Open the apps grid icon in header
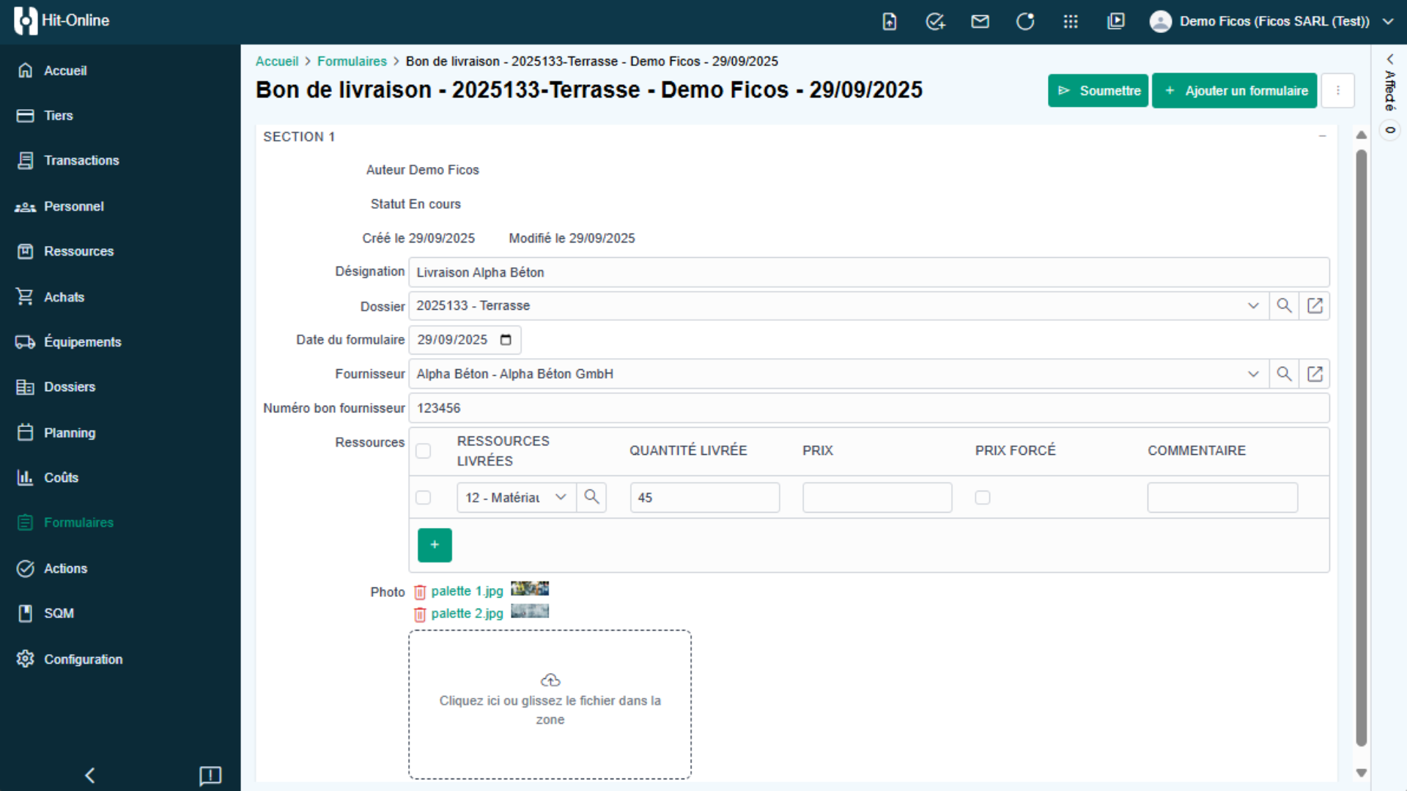Image resolution: width=1407 pixels, height=791 pixels. click(1070, 21)
